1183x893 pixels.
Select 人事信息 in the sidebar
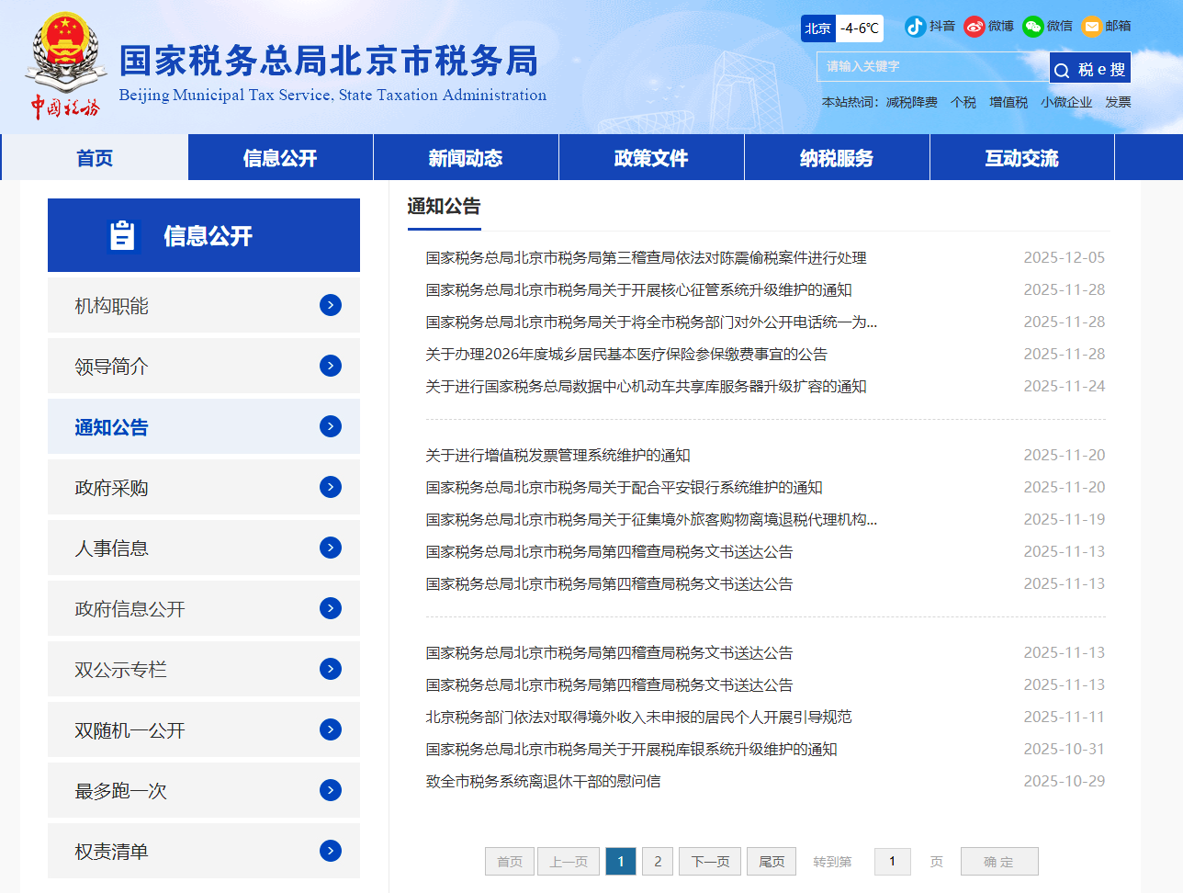pyautogui.click(x=111, y=548)
